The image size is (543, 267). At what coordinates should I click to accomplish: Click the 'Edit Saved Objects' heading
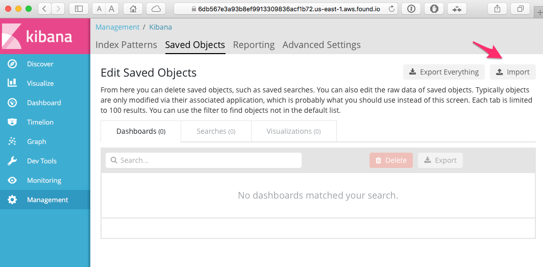(149, 72)
